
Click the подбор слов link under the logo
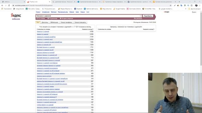pyautogui.click(x=16, y=19)
